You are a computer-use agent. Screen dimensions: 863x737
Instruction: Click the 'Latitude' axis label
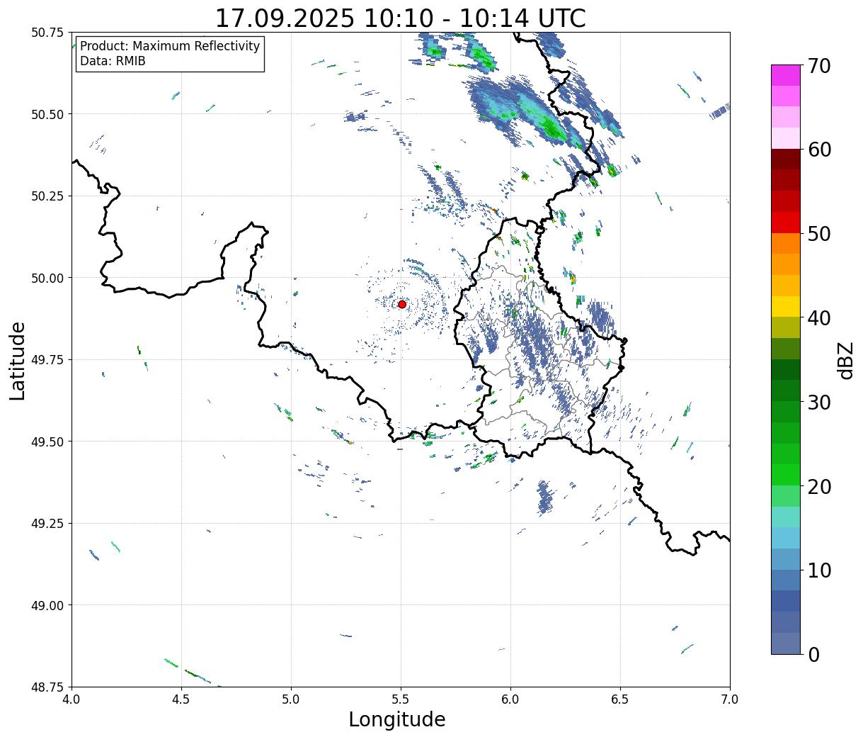pos(18,361)
